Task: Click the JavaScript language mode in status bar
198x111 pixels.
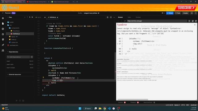Action: point(193,105)
